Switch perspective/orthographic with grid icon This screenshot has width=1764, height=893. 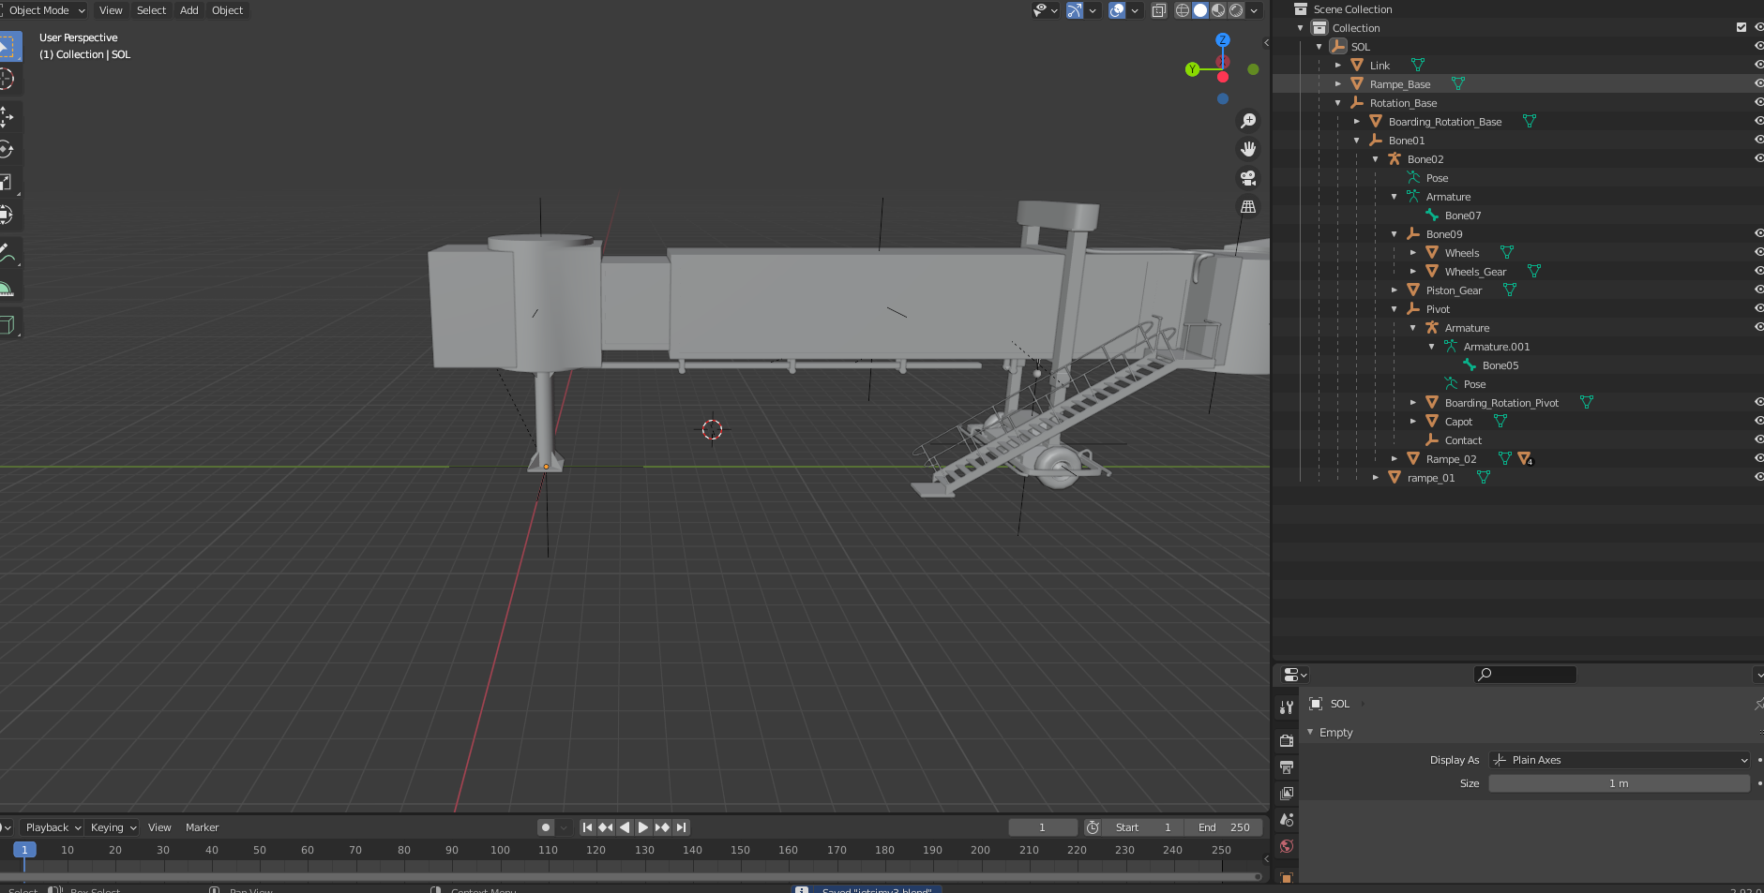coord(1248,206)
